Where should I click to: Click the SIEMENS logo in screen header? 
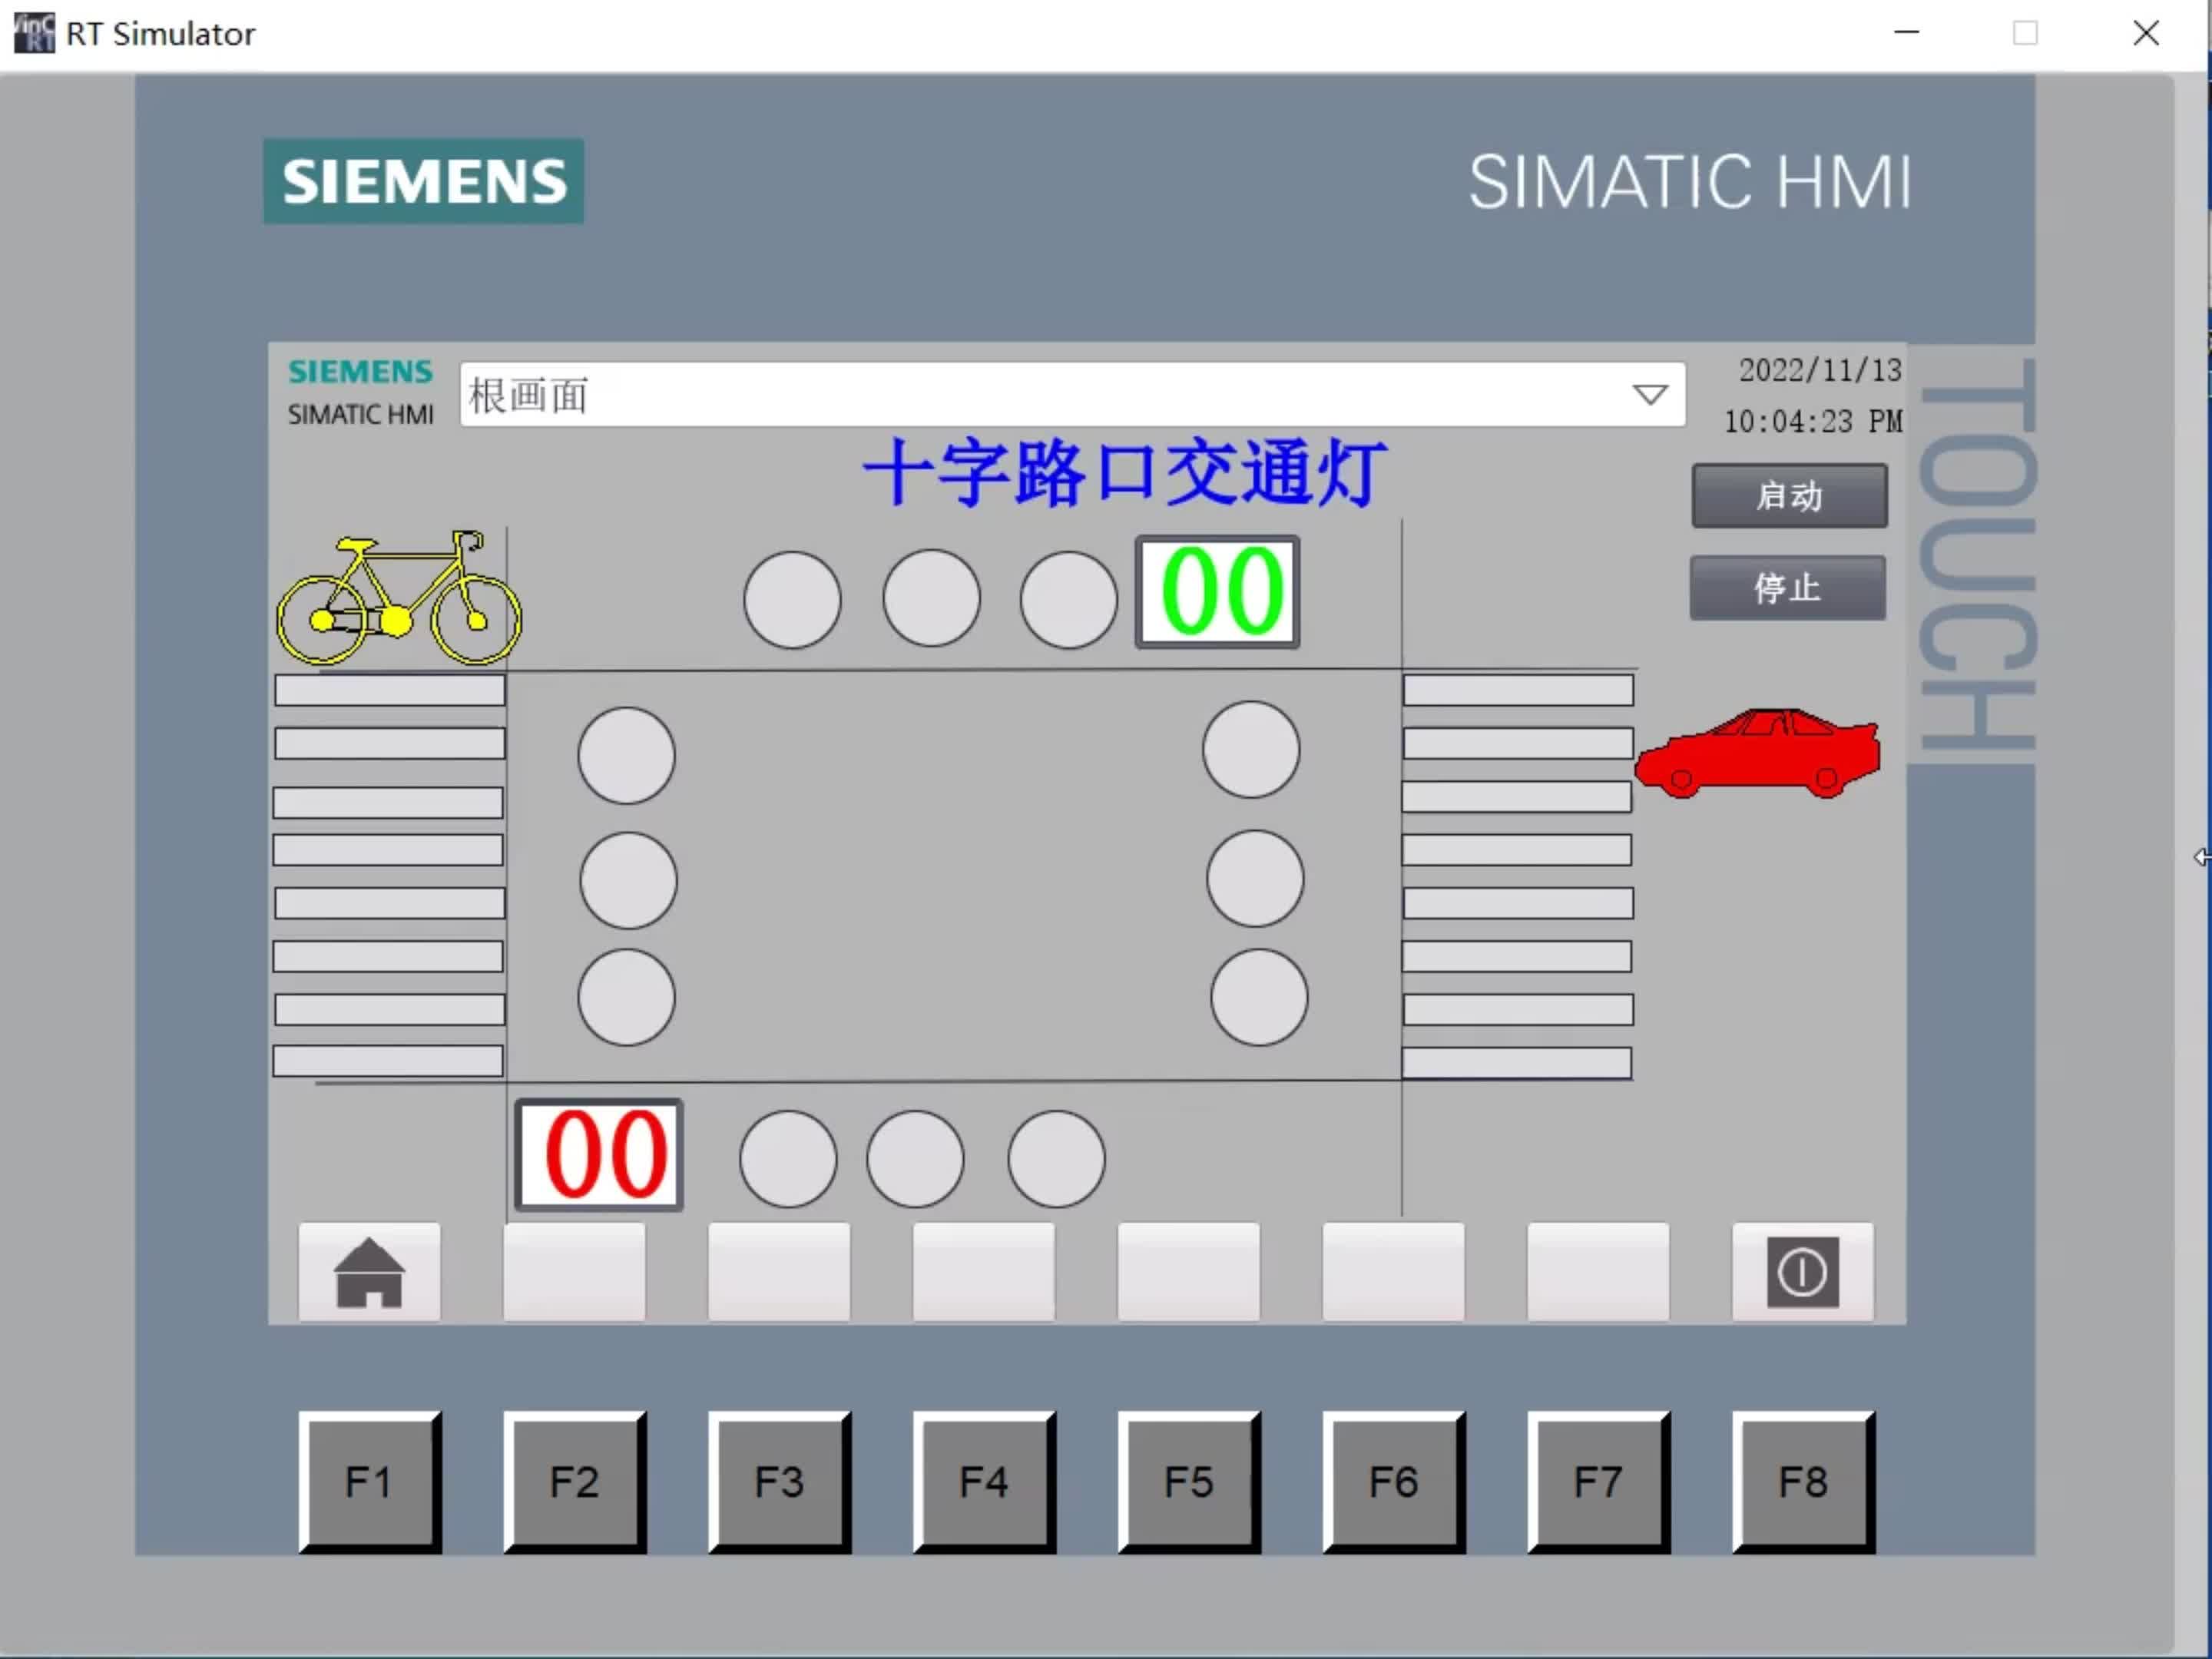(360, 372)
